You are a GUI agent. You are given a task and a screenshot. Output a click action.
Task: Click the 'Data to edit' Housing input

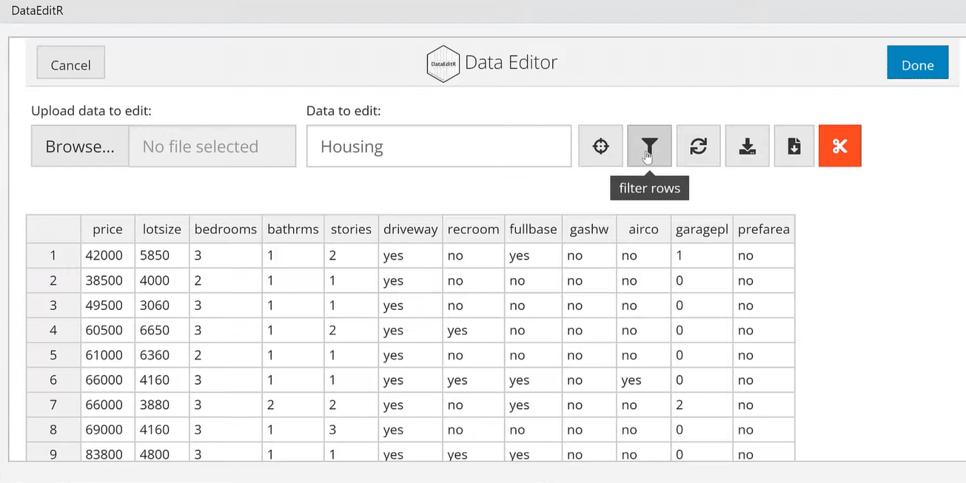click(x=439, y=146)
